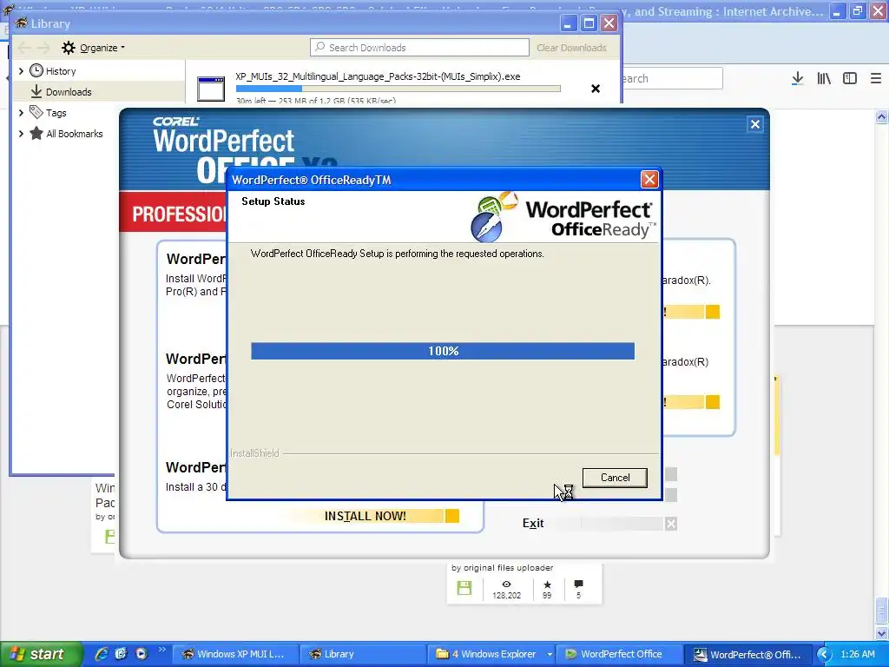Screen dimensions: 889x667
Task: Maximize the Library window
Action: coord(589,23)
